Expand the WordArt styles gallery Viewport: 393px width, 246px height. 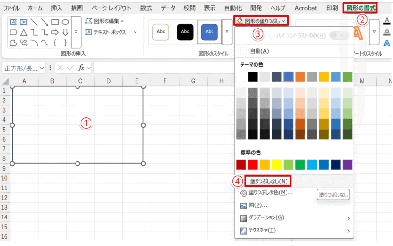(374, 32)
